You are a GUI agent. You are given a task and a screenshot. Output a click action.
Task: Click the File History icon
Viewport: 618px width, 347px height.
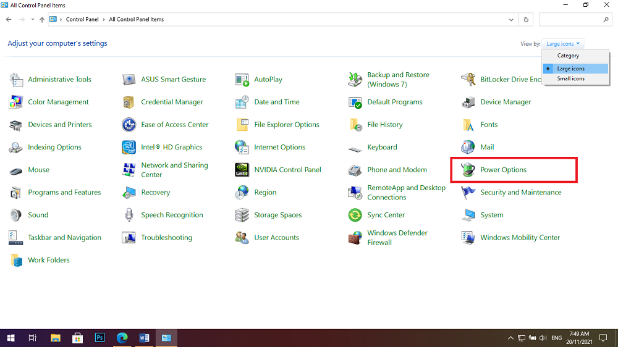point(355,125)
